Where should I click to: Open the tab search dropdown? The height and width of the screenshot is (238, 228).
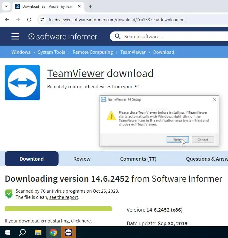coord(6,7)
